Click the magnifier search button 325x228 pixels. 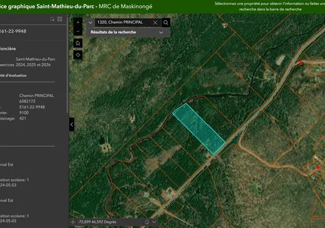click(166, 23)
